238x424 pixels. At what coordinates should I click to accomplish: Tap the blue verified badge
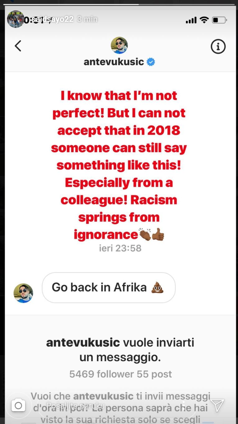point(151,62)
